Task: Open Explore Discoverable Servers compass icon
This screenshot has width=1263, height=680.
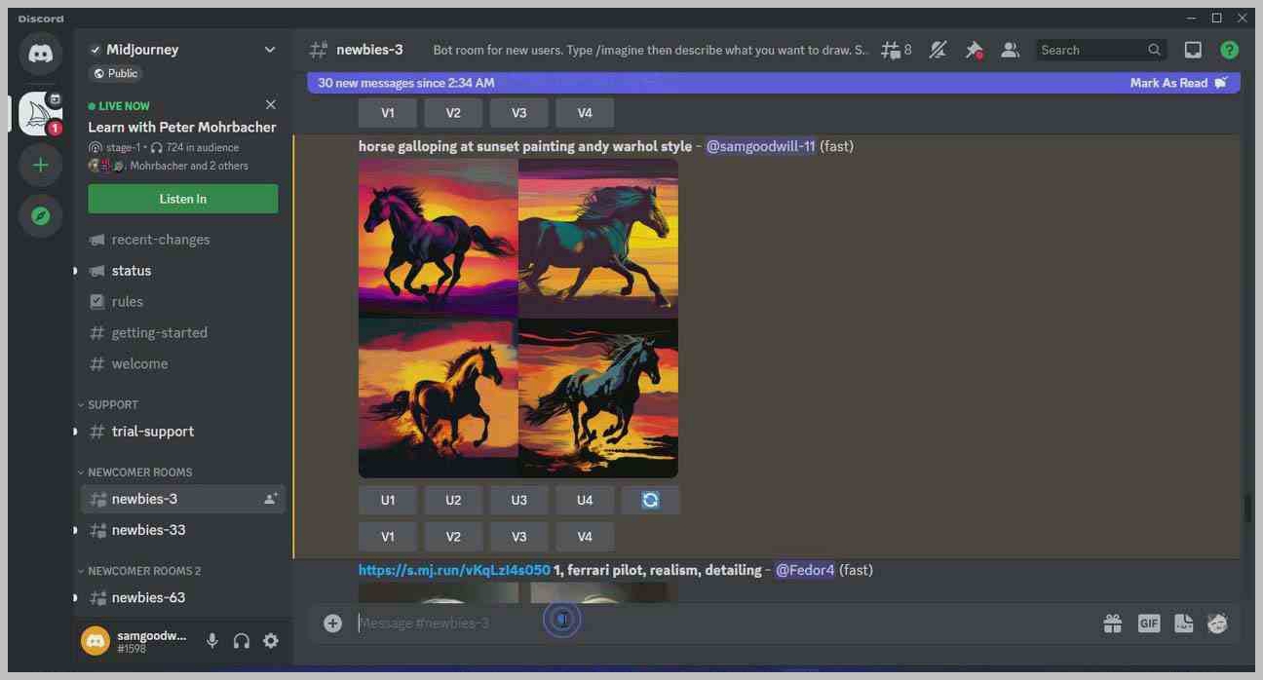Action: click(40, 216)
